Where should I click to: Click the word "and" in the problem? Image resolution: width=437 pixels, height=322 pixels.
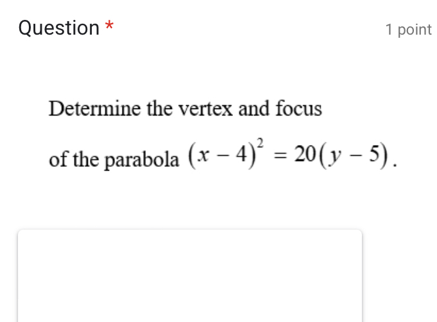(x=255, y=109)
